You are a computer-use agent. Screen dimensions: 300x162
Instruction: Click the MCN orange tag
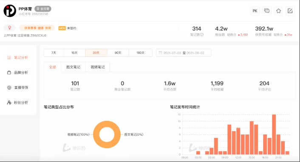point(62,28)
